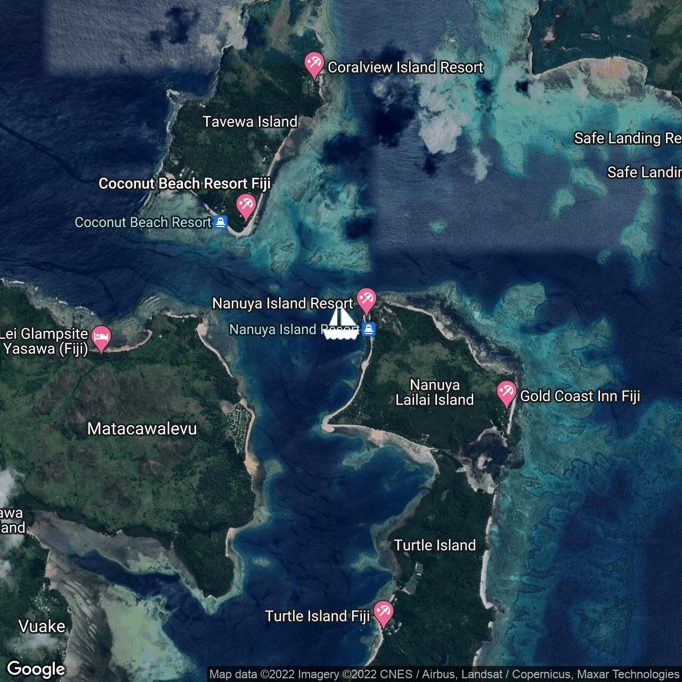Open the Coralview Island Resort text label
682x682 pixels.
[x=405, y=67]
